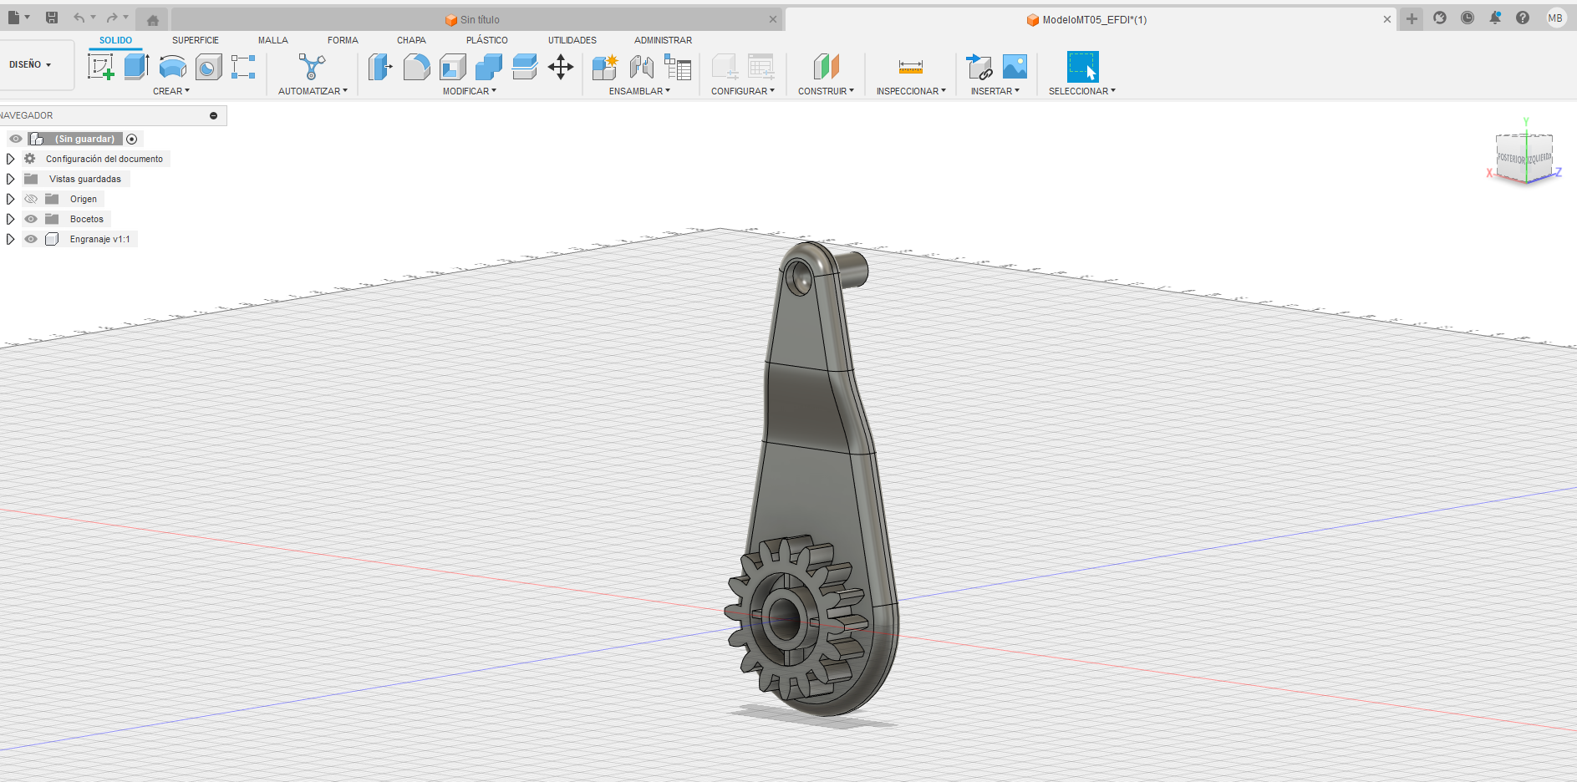
Task: Show the hidden Origen folder
Action: coord(31,199)
